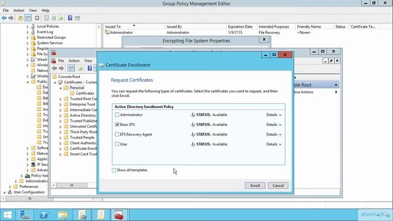Image resolution: width=393 pixels, height=221 pixels.
Task: Click Back arrow in the MMC console toolbar
Action: 55,68
